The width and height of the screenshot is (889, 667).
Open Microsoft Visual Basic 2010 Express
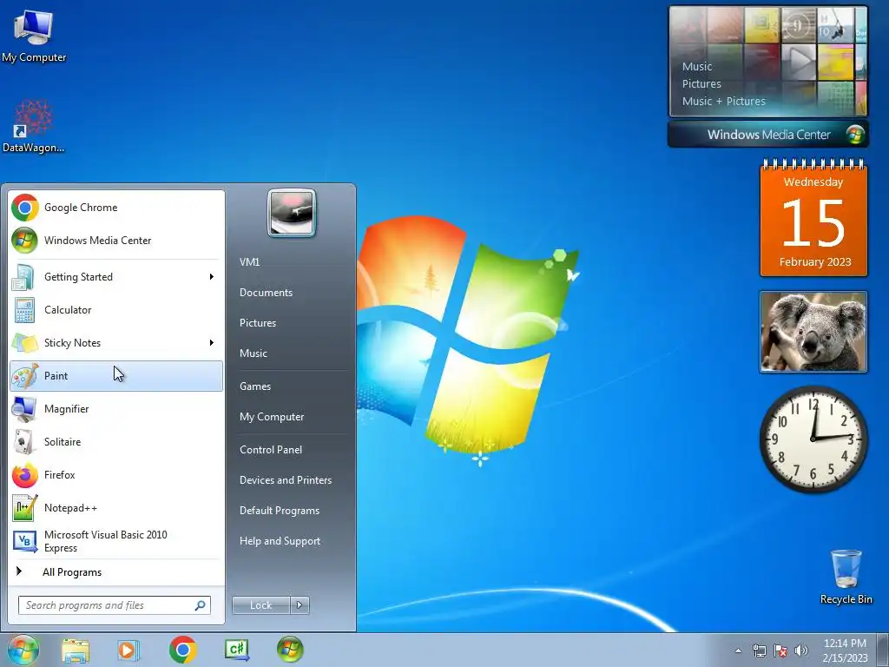coord(116,541)
